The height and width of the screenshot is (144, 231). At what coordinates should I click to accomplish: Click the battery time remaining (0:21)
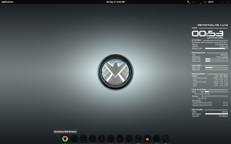[211, 2]
